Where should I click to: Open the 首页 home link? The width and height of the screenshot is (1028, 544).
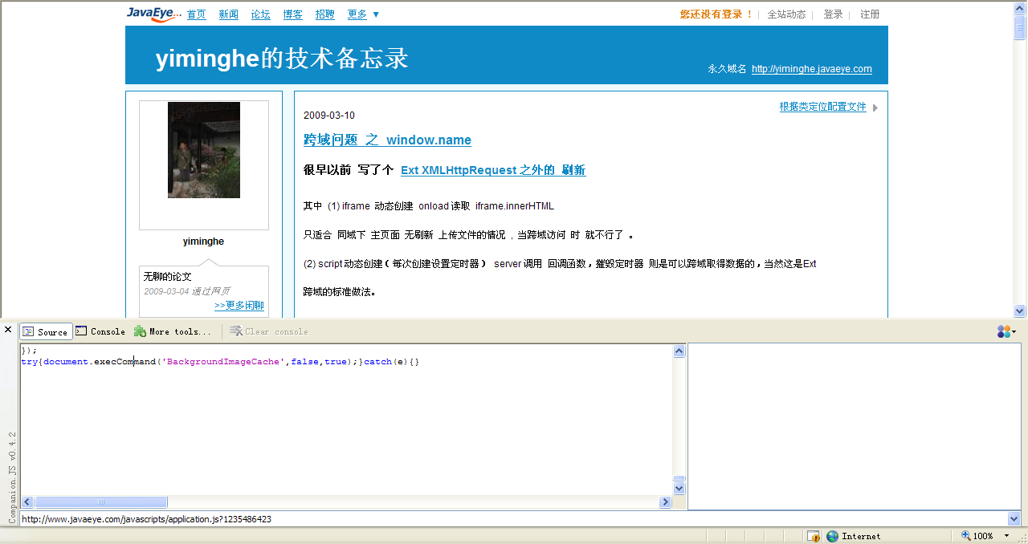(x=196, y=14)
